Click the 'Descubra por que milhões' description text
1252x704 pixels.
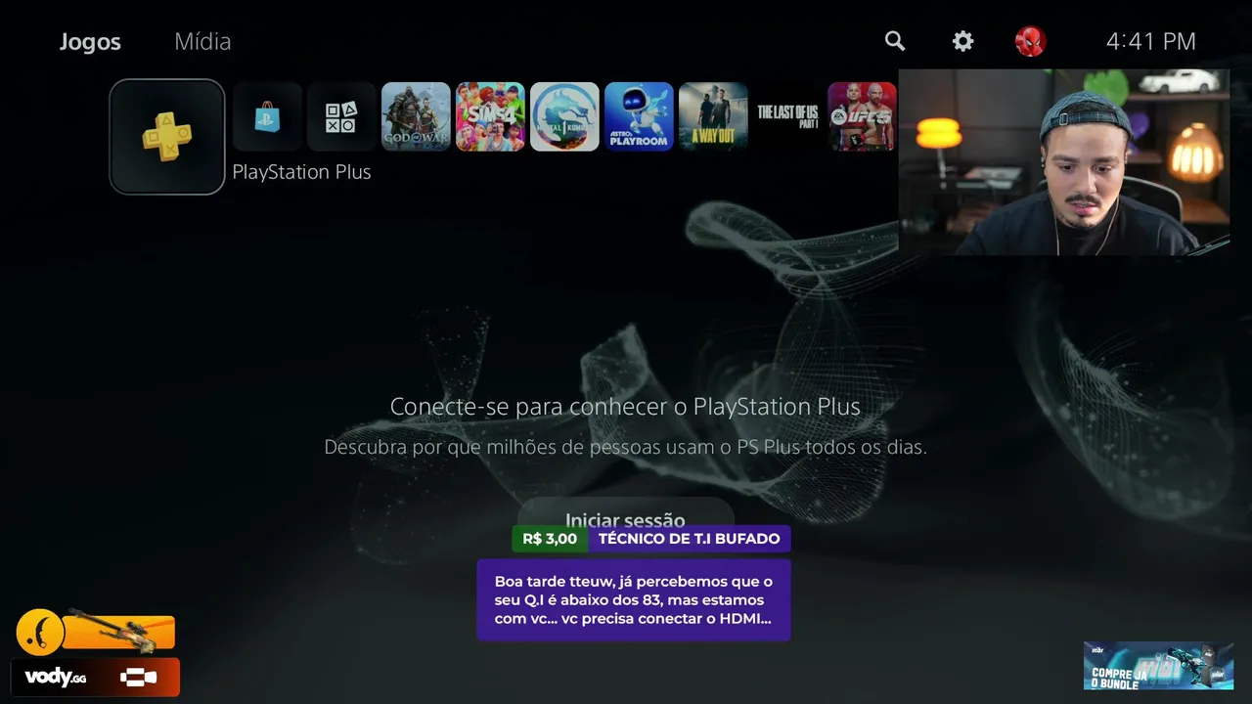point(625,447)
